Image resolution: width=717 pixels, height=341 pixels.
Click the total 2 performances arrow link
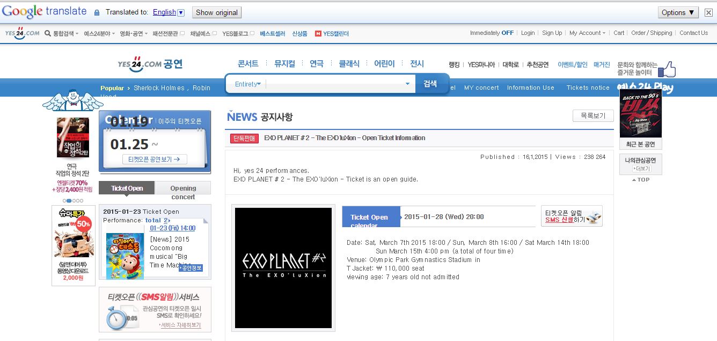click(x=158, y=220)
